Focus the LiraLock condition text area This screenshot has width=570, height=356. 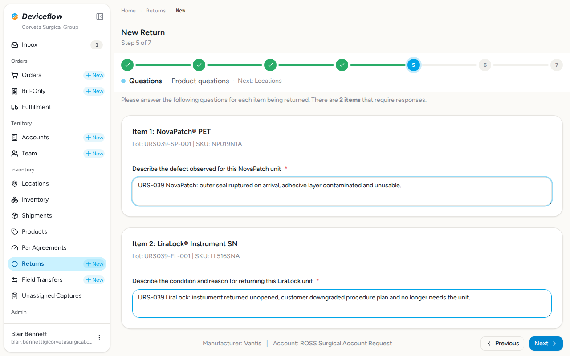(342, 303)
